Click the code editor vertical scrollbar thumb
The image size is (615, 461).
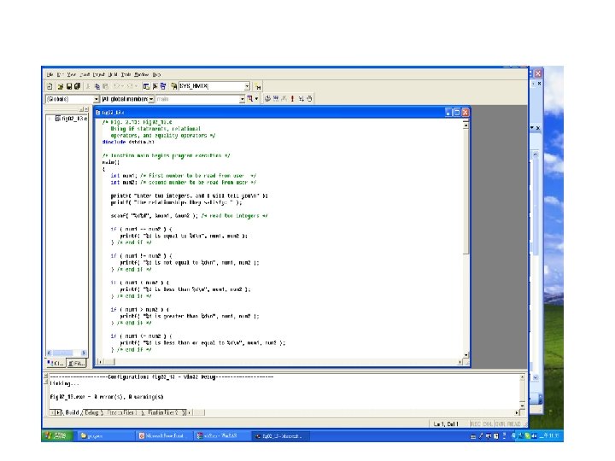click(x=466, y=192)
